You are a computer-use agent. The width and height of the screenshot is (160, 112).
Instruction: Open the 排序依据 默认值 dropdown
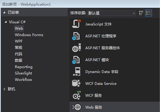[111, 13]
